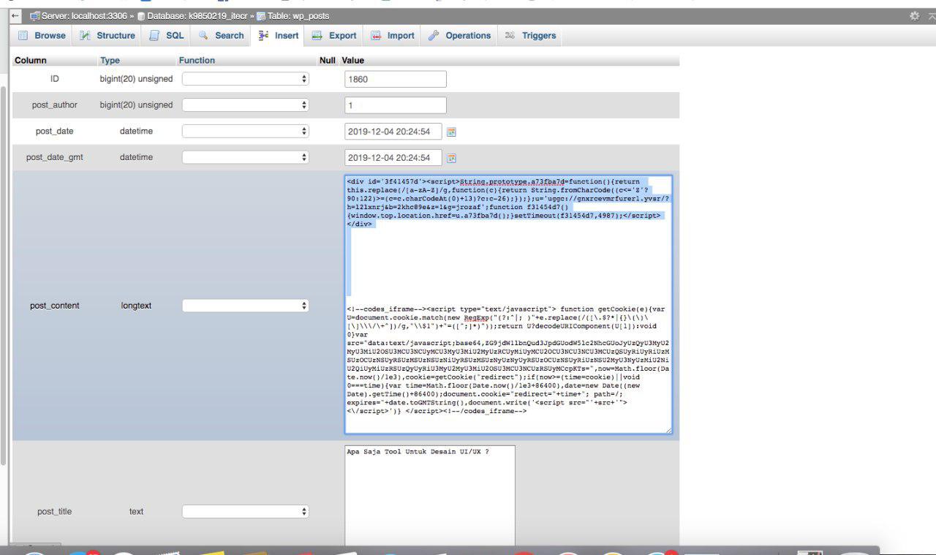Open Function dropdown for post_date row
The image size is (936, 555).
246,132
